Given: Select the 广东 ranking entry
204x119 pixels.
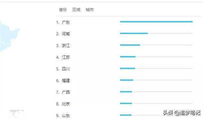Looking at the screenshot, I should (x=66, y=22).
